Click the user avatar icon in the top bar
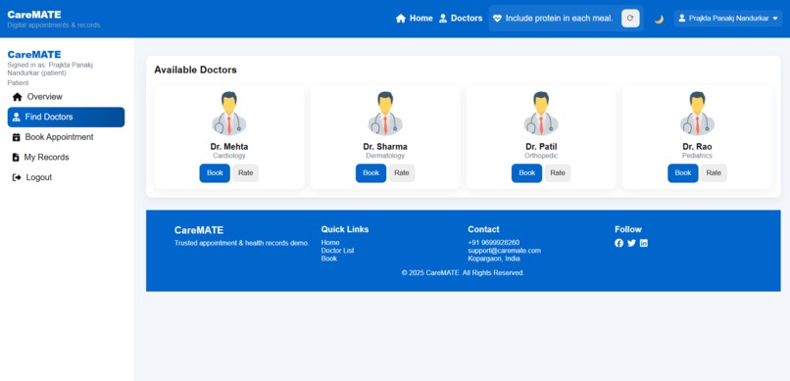This screenshot has height=381, width=790. click(681, 19)
